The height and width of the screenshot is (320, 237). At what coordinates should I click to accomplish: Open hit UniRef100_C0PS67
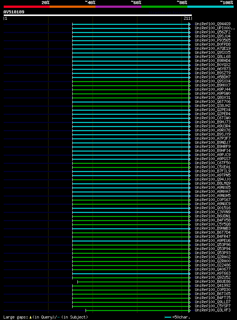(213, 200)
